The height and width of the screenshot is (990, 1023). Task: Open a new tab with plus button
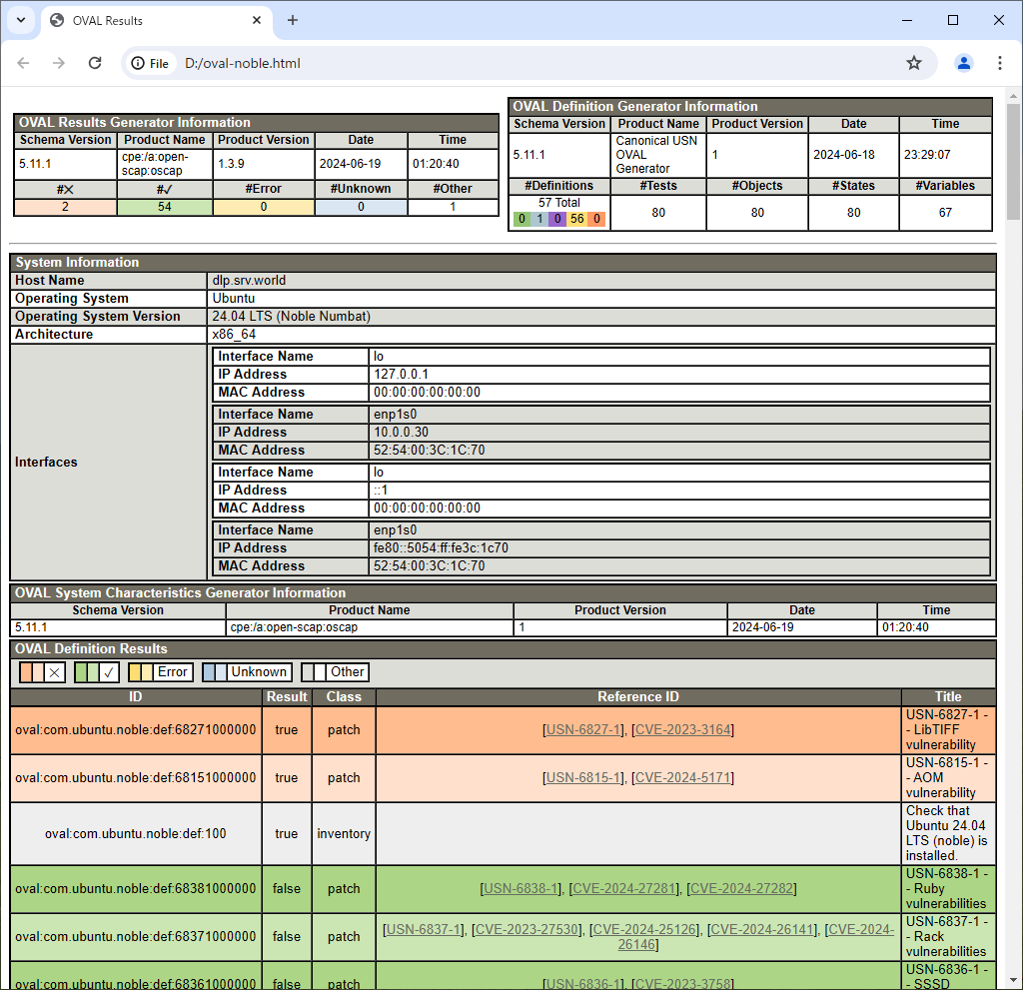[x=293, y=20]
